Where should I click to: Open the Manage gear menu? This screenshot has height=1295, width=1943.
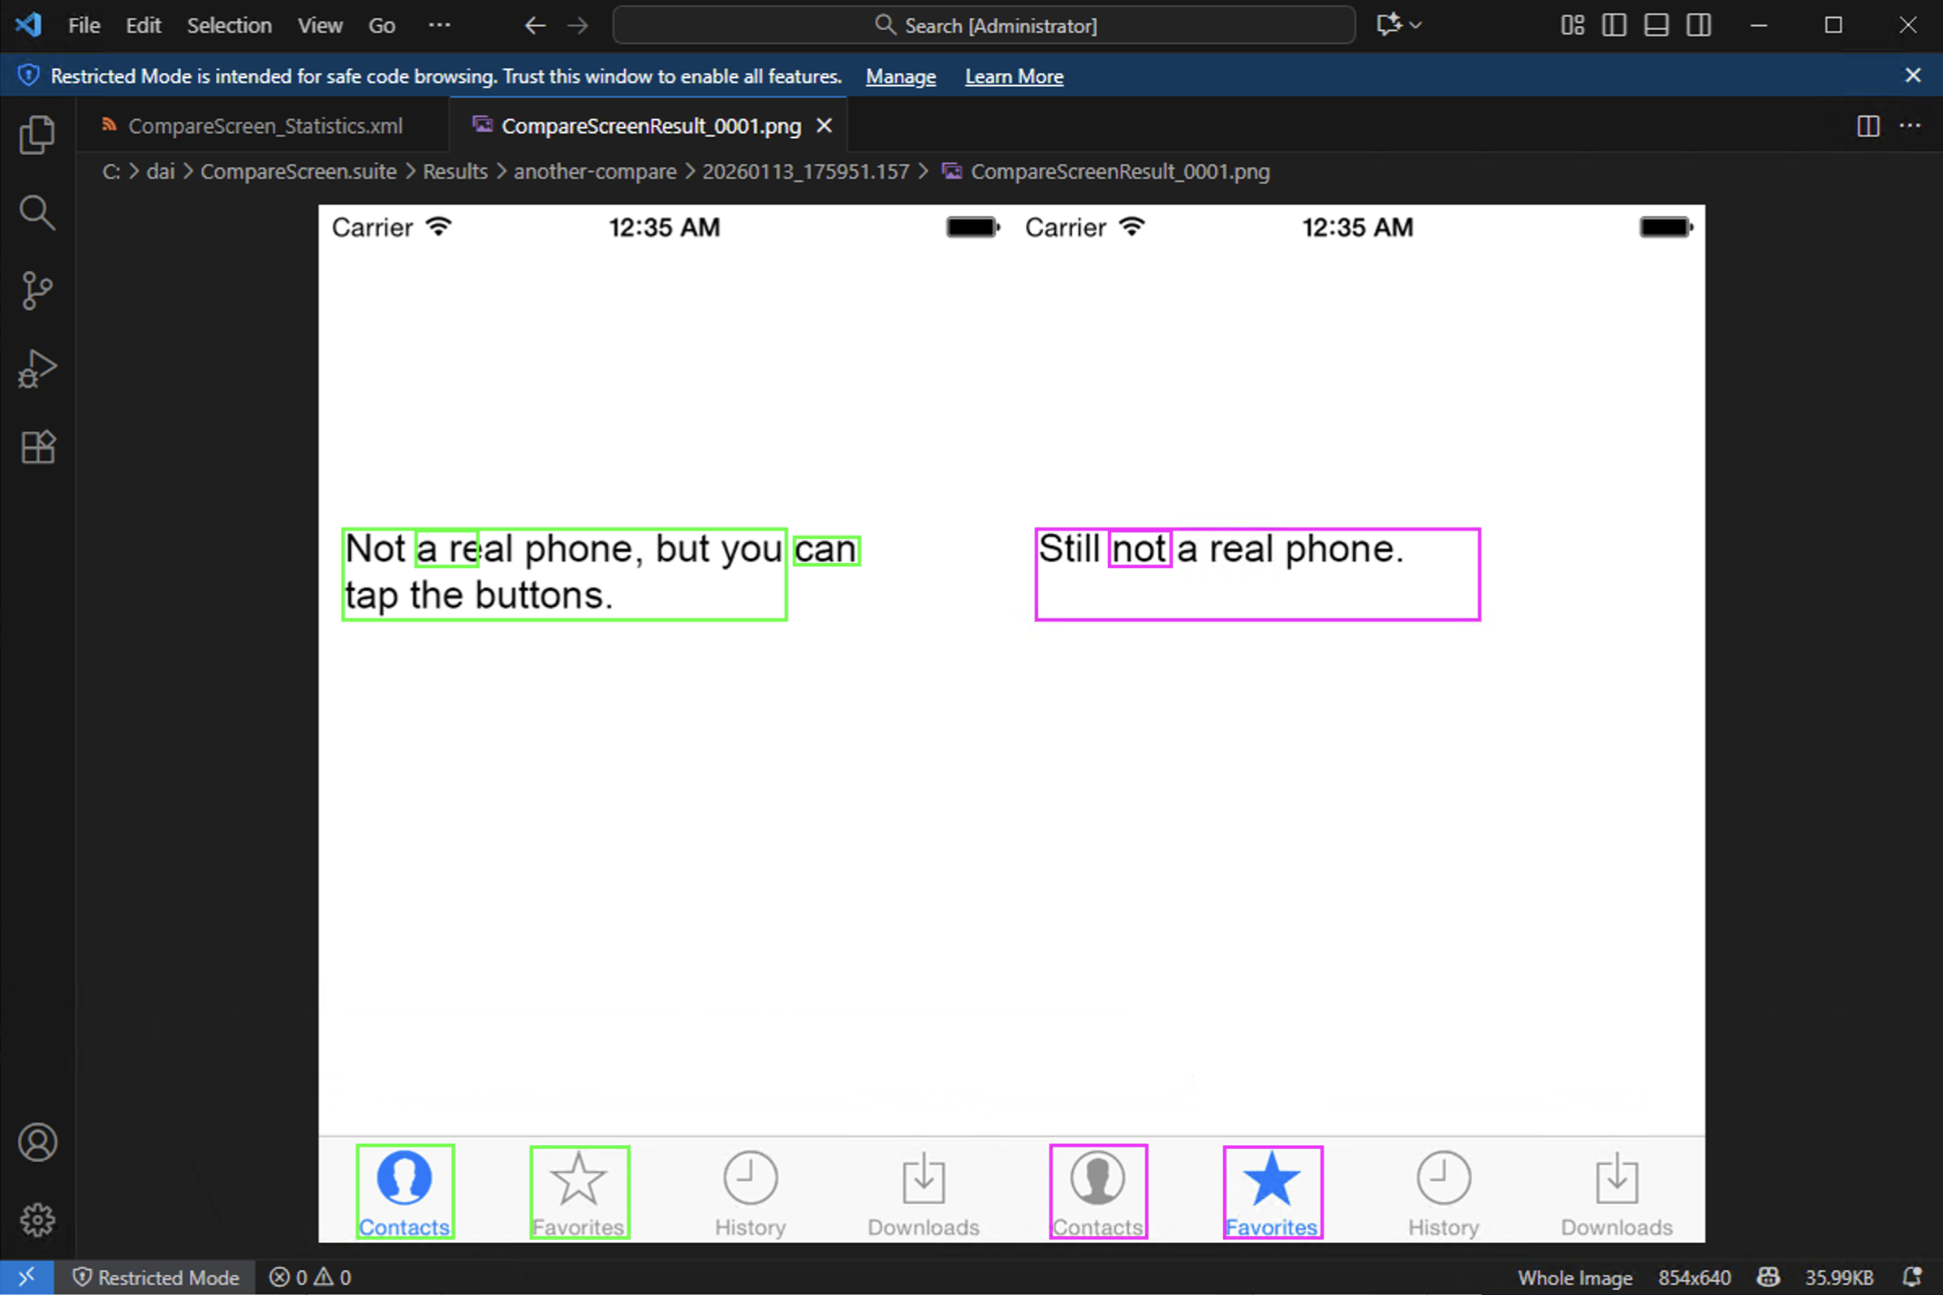point(37,1220)
